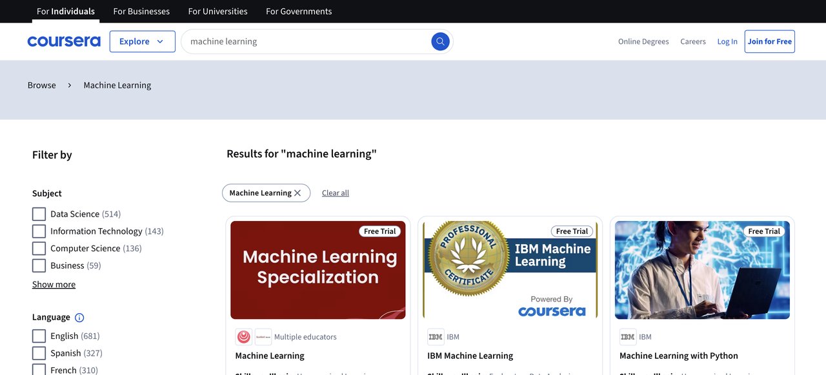The image size is (826, 375).
Task: Go to Browse breadcrumb
Action: click(x=42, y=85)
